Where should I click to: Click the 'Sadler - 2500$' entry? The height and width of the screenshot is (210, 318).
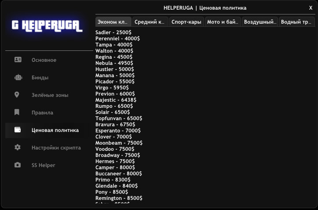coord(113,32)
